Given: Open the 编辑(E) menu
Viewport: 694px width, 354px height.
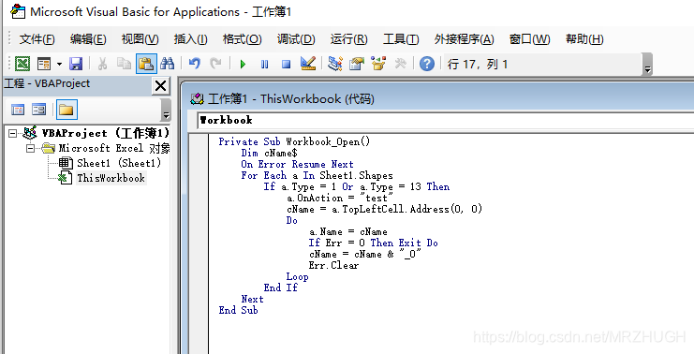Looking at the screenshot, I should tap(88, 39).
